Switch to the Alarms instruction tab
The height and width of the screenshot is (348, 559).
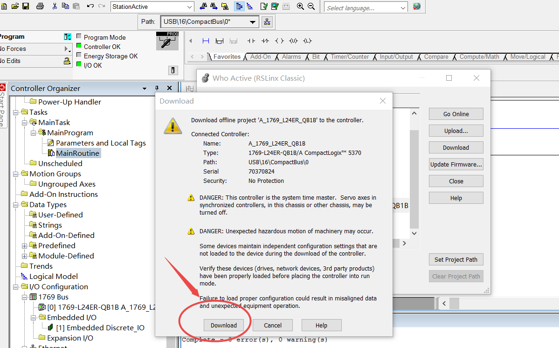pos(291,57)
